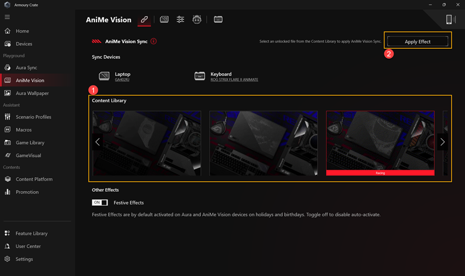
Task: Click the Promotion chart icon
Action: [8, 192]
